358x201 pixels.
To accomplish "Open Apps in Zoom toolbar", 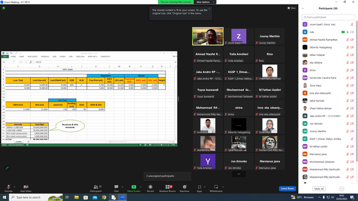I will coord(199,188).
